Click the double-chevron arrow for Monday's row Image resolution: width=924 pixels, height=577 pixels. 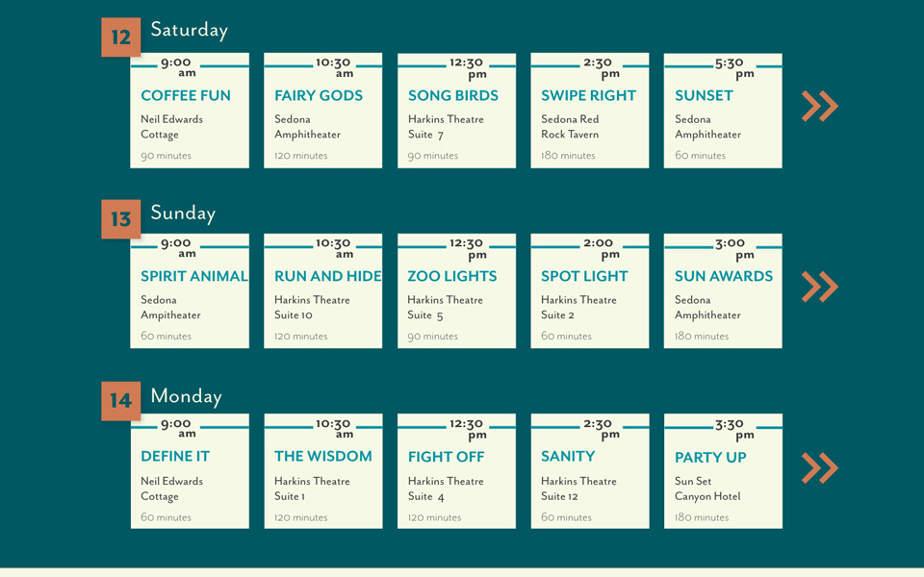pos(819,467)
